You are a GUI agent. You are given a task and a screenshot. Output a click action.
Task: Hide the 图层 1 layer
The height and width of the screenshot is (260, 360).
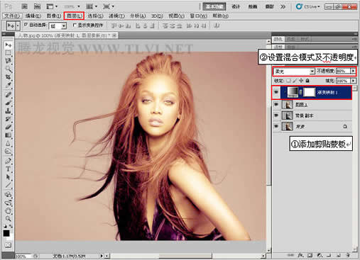click(276, 104)
